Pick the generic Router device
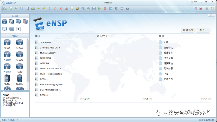The height and width of the screenshot is (122, 217). point(20,68)
